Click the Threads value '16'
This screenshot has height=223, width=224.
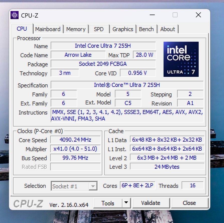[x=192, y=185]
